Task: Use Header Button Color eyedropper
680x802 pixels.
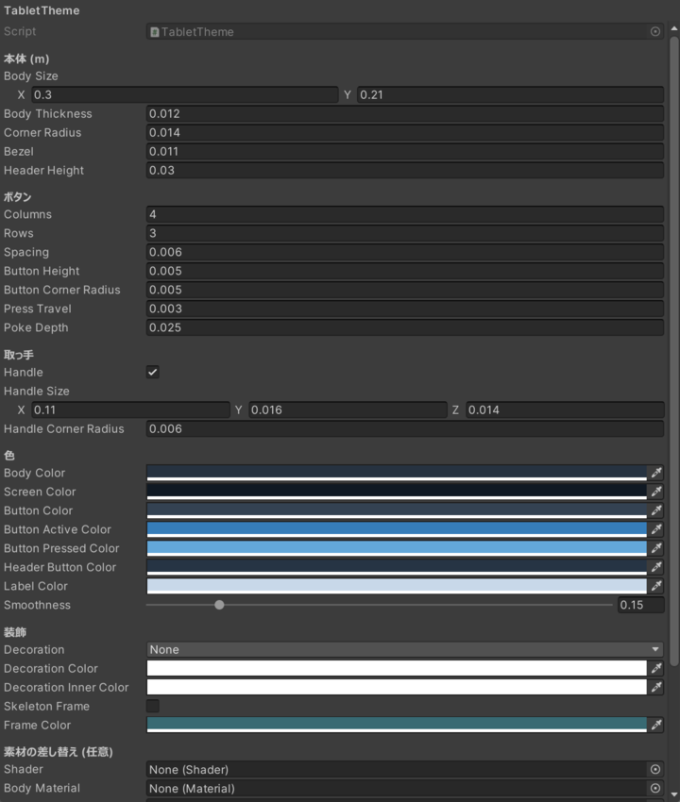Action: coord(656,567)
